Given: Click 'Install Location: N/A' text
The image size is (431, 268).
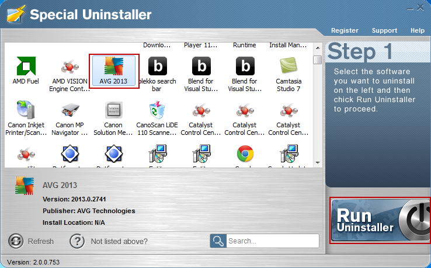Looking at the screenshot, I should (x=74, y=222).
